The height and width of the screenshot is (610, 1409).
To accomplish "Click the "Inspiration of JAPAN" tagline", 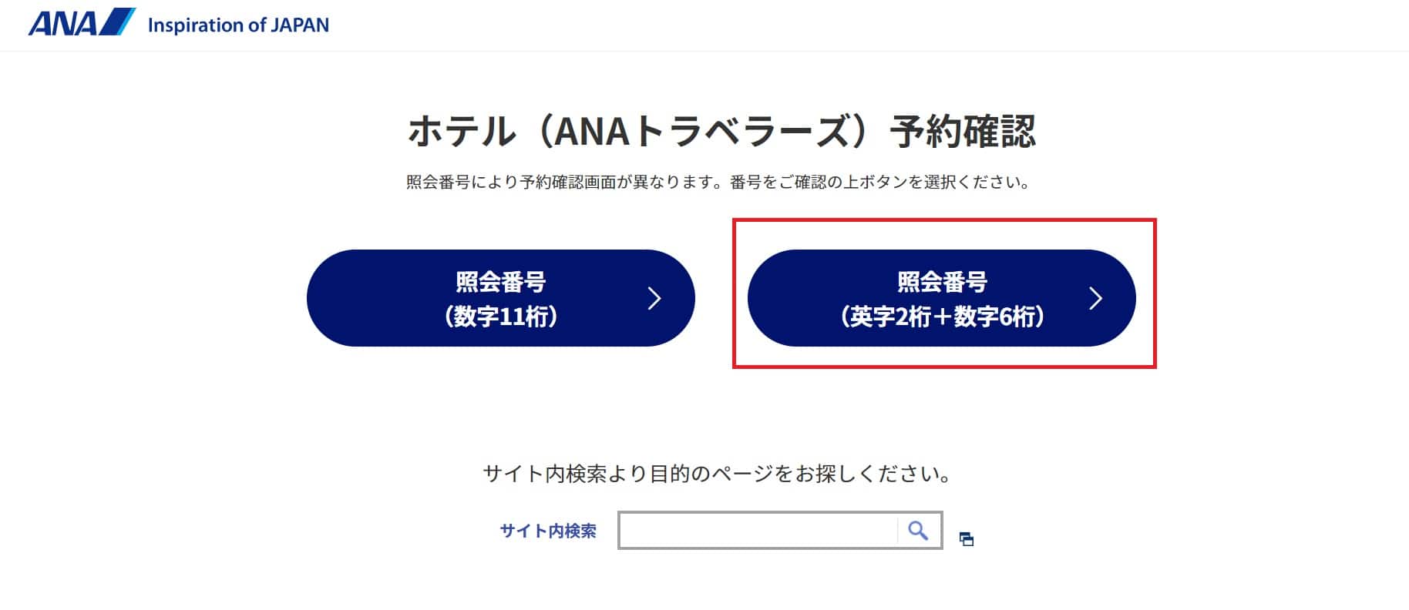I will click(238, 25).
